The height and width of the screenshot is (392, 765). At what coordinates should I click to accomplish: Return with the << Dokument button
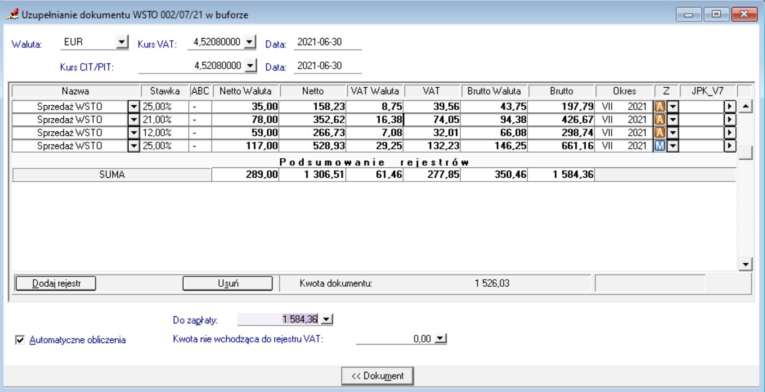377,376
